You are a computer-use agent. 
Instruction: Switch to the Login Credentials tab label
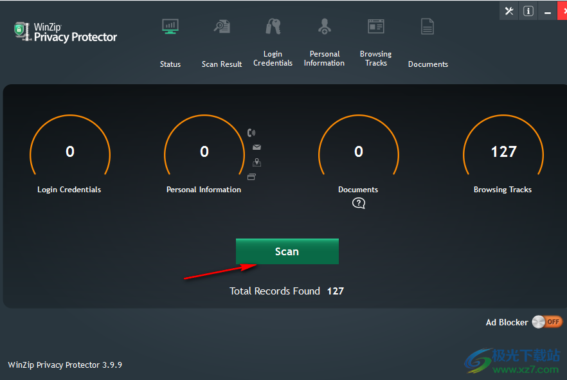click(x=273, y=59)
